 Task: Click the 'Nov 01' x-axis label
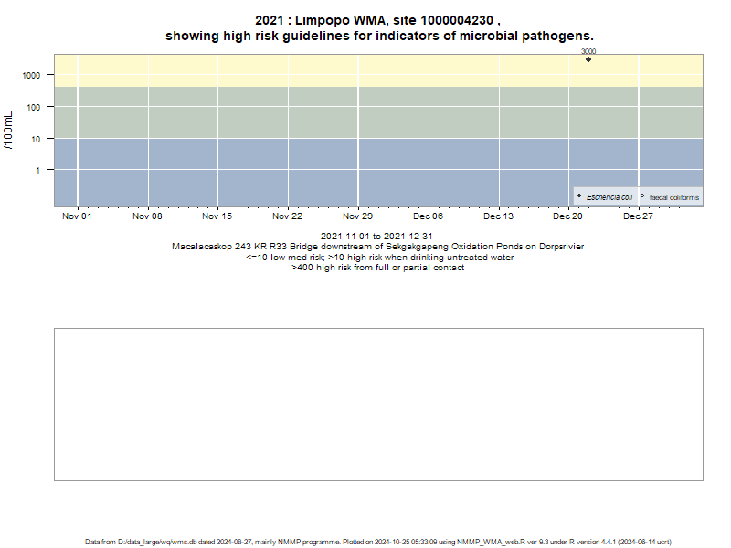77,216
